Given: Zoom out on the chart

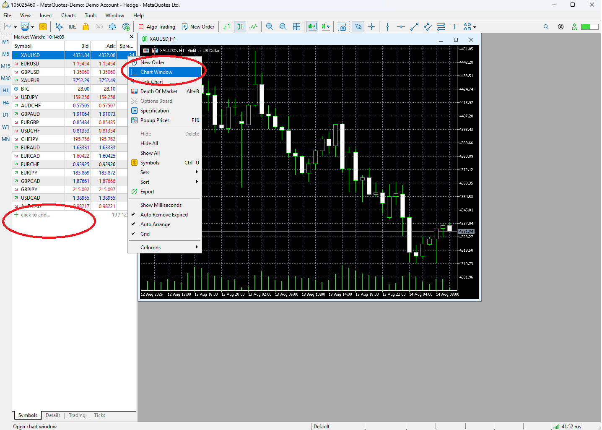Looking at the screenshot, I should (x=283, y=26).
